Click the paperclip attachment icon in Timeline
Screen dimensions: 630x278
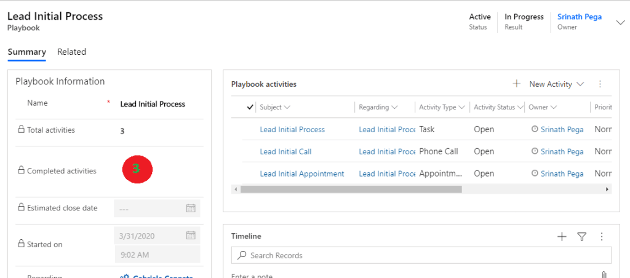[604, 275]
